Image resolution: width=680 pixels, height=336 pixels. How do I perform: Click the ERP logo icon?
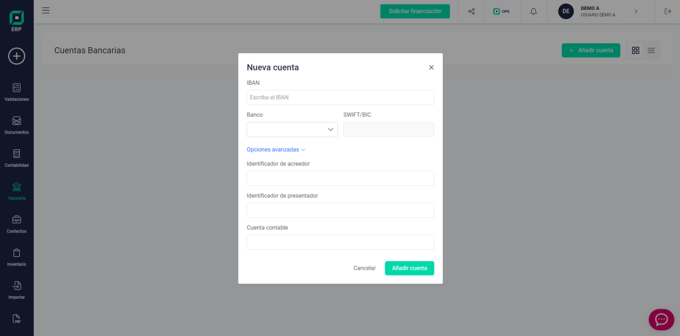coord(17,21)
